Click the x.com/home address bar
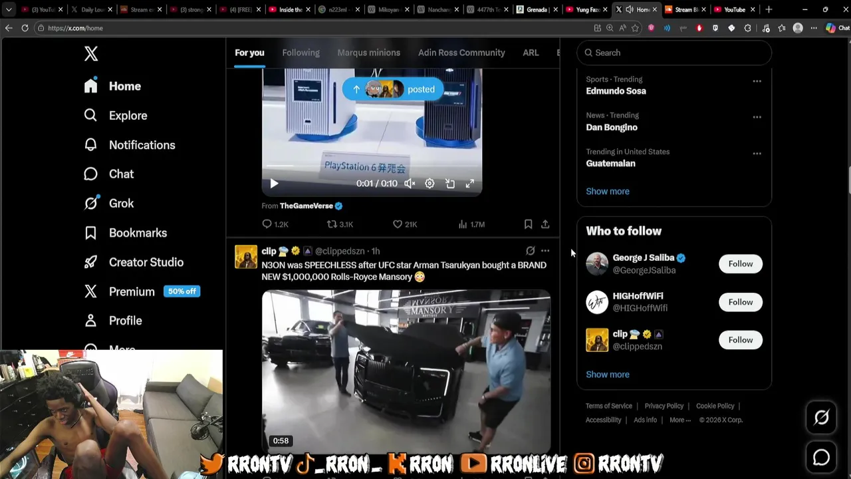The width and height of the screenshot is (851, 479). (312, 28)
